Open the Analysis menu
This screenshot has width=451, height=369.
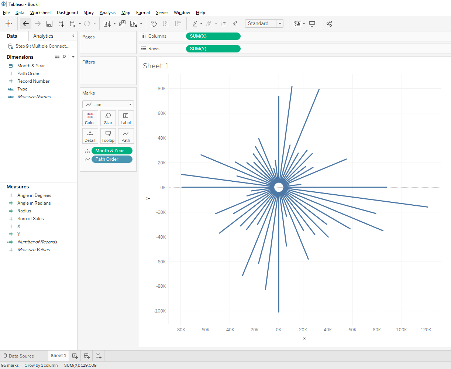(107, 13)
